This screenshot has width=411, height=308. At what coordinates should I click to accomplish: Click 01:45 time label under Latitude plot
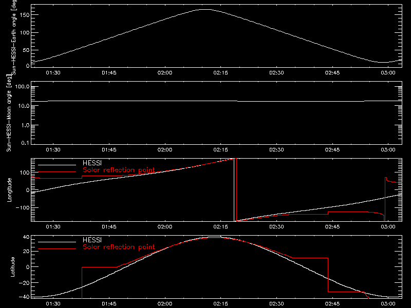click(109, 304)
